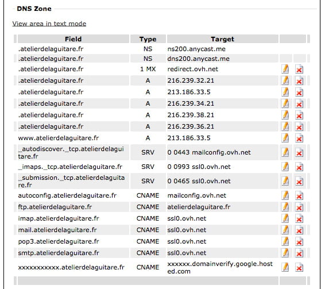Open View area in text mode link
The height and width of the screenshot is (289, 321).
49,24
